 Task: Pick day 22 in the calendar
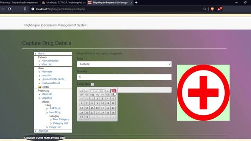(x=92, y=112)
